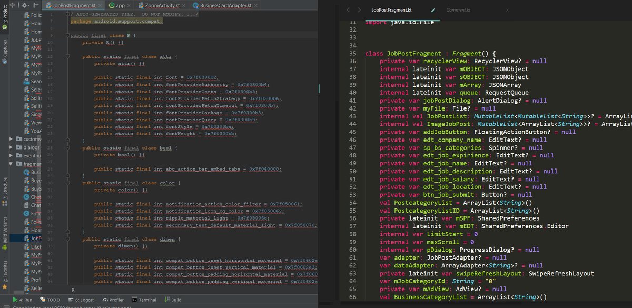This screenshot has height=308, width=632.
Task: Open the Build tool window
Action: tap(173, 300)
